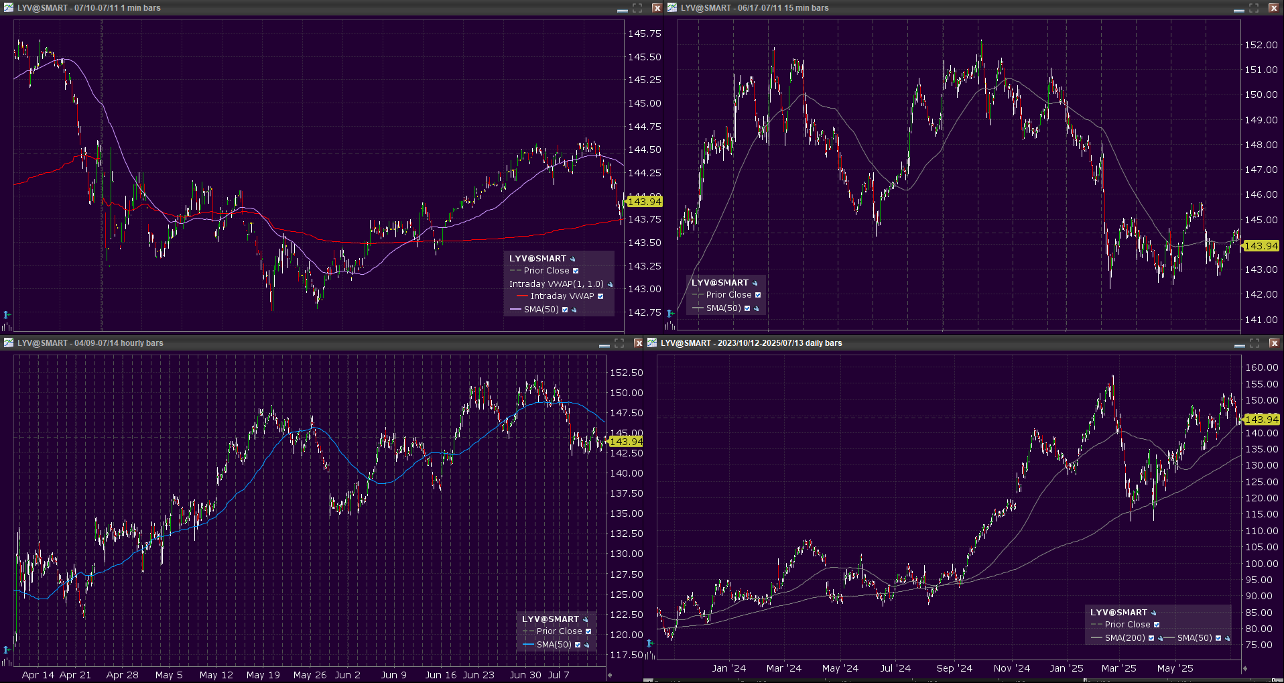Viewport: 1284px width, 683px height.
Task: Configure SMA(200) via wrench in daily chart
Action: click(1160, 638)
